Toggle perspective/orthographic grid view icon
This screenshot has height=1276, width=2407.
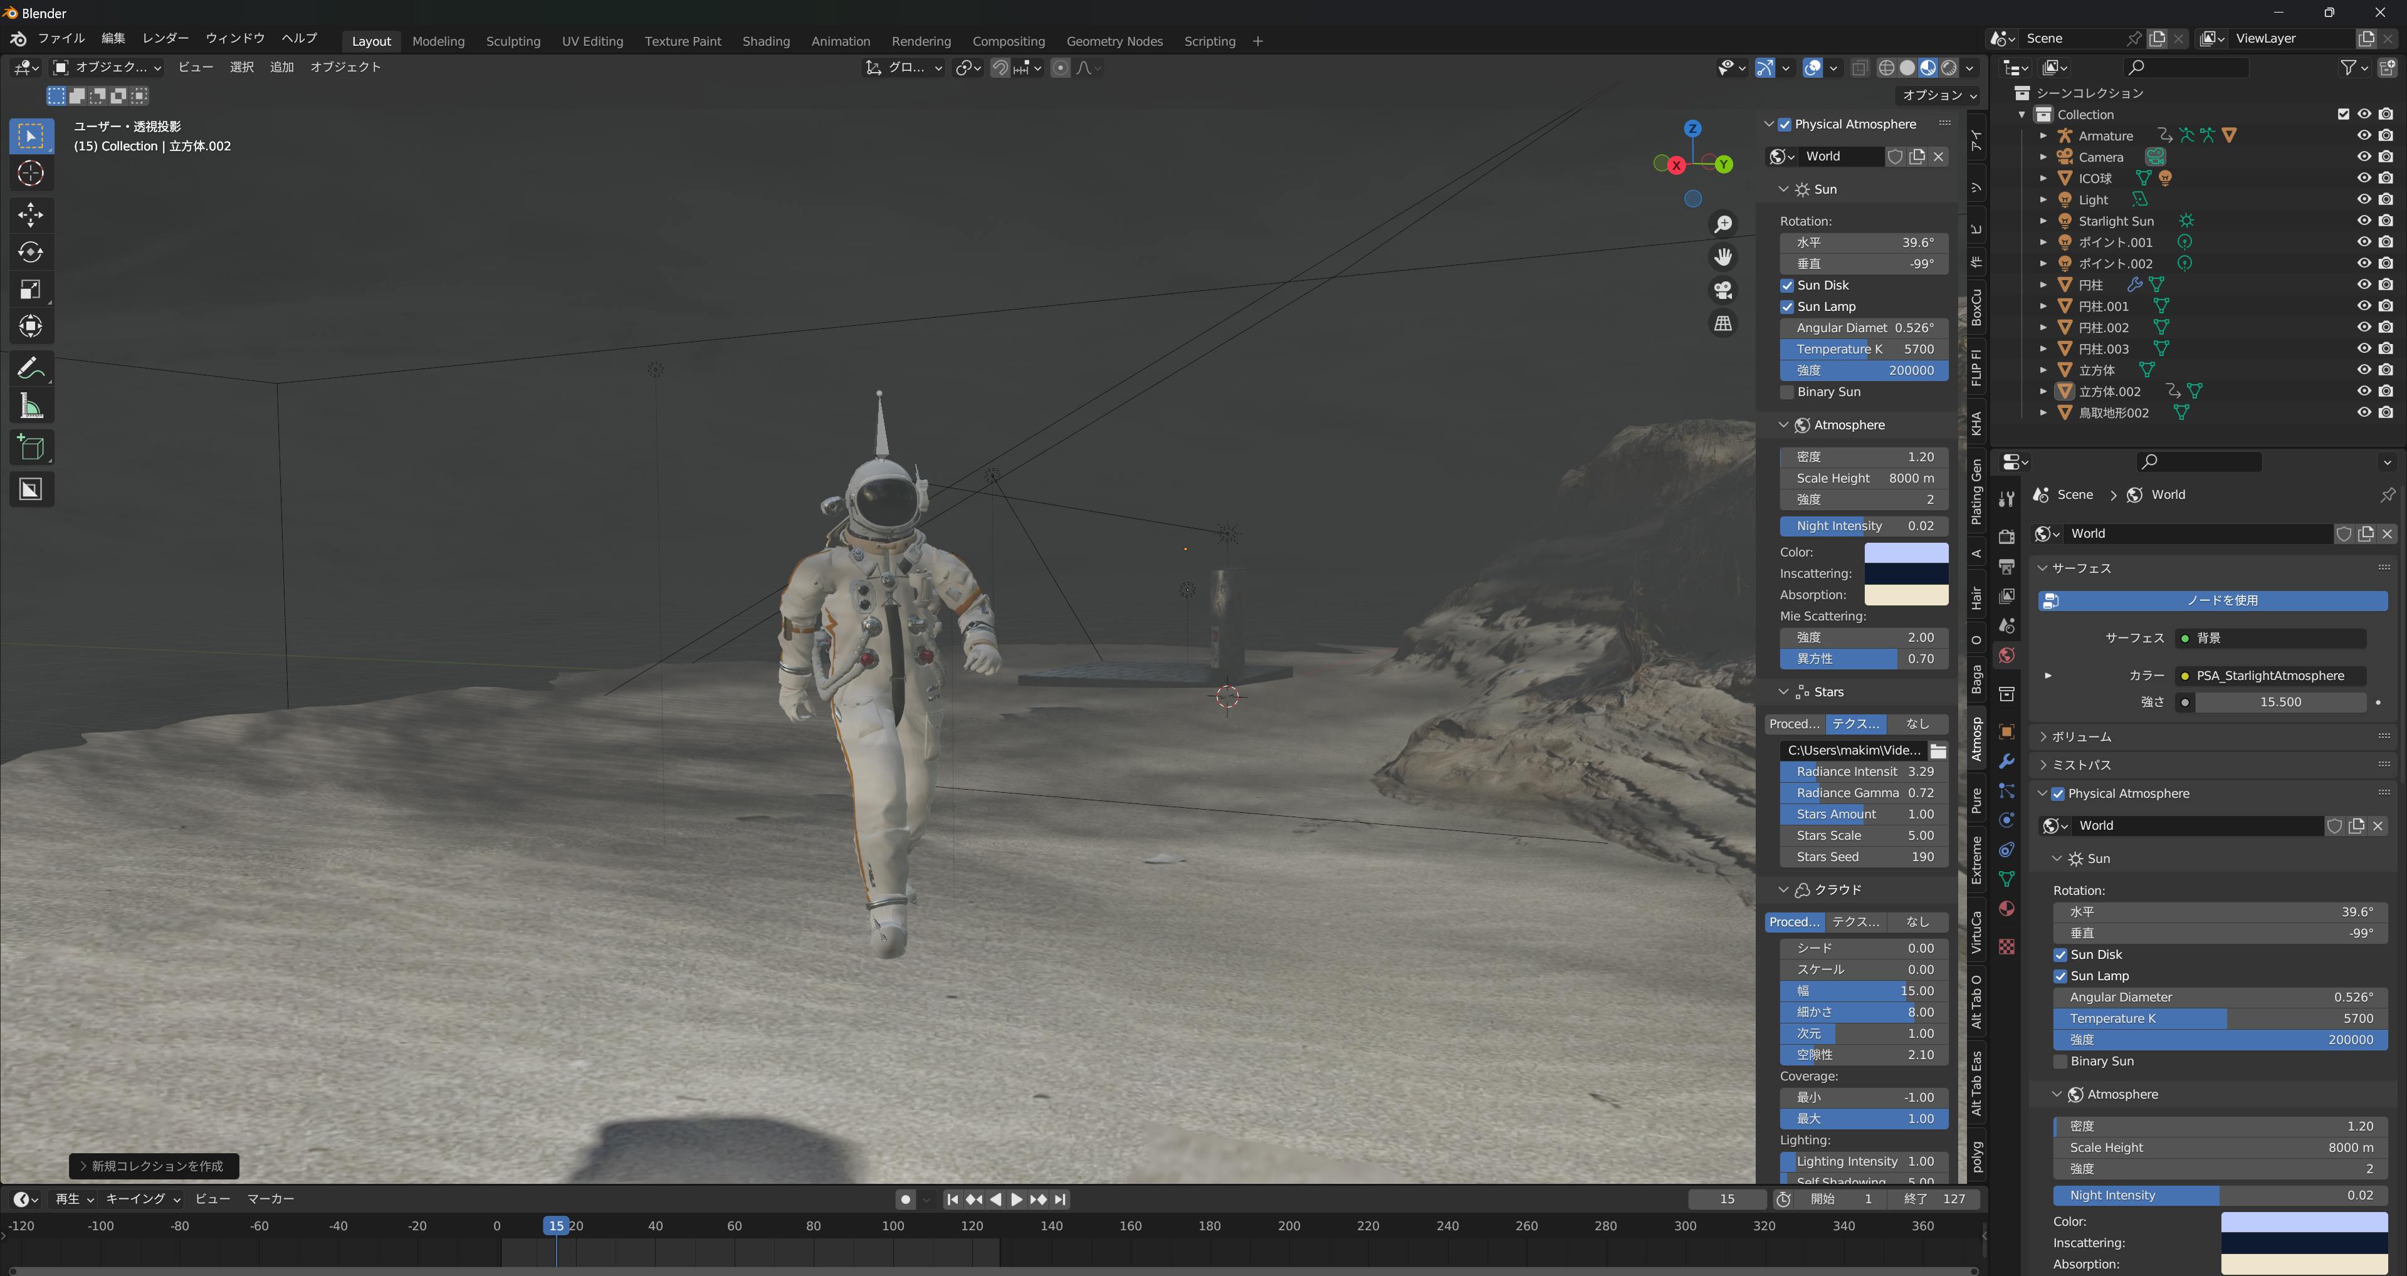[x=1723, y=323]
